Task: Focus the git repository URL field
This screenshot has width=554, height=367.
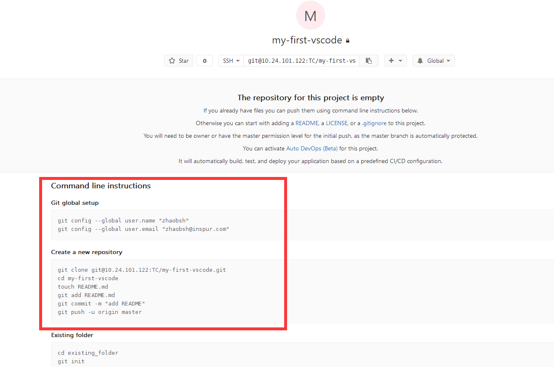Action: tap(301, 60)
